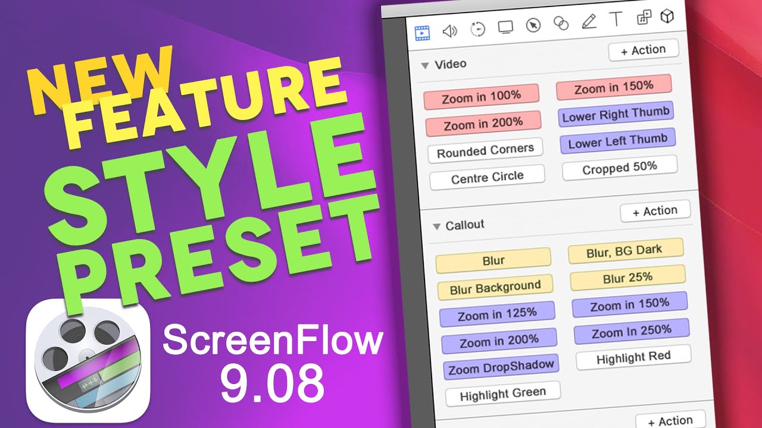Screen dimensions: 762x428
Task: Open the Video properties tab icon
Action: 423,32
